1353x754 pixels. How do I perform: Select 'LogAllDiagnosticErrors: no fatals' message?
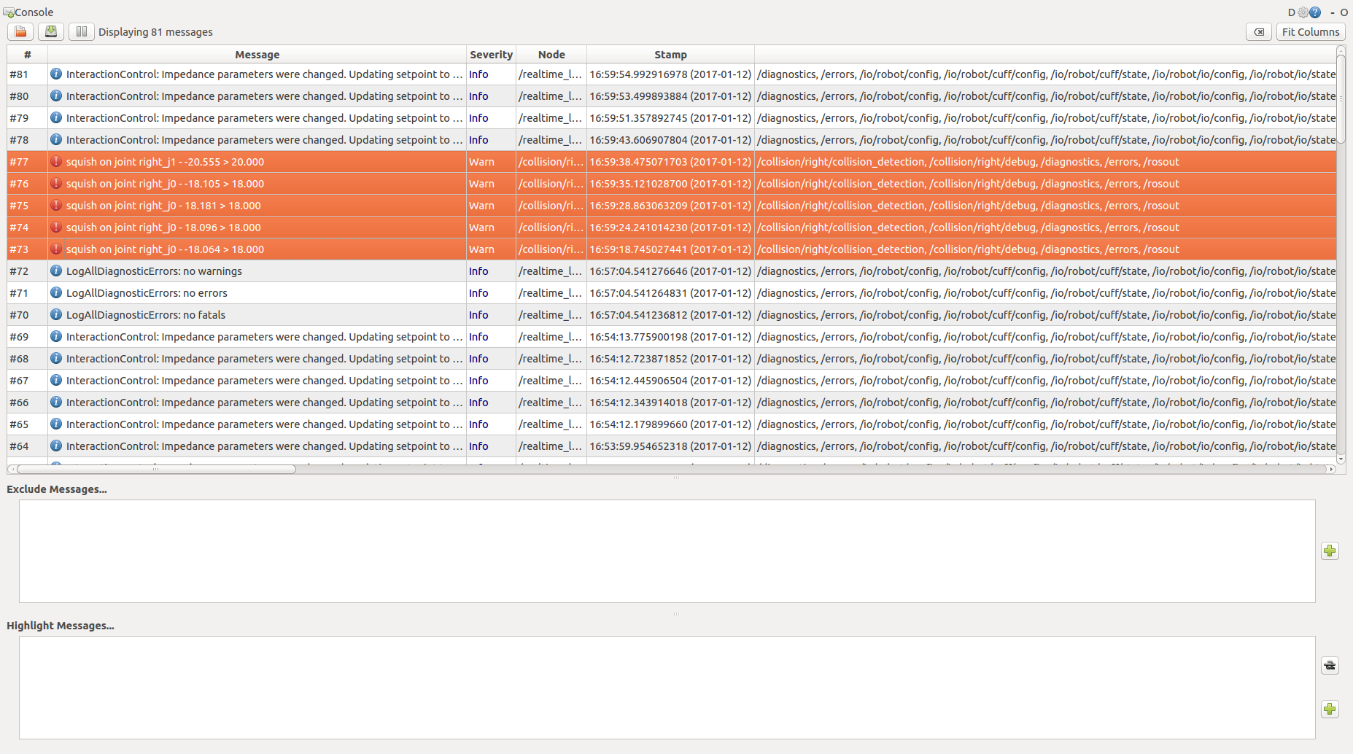click(x=671, y=315)
